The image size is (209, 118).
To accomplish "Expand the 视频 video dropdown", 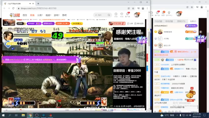I will pyautogui.click(x=48, y=15).
